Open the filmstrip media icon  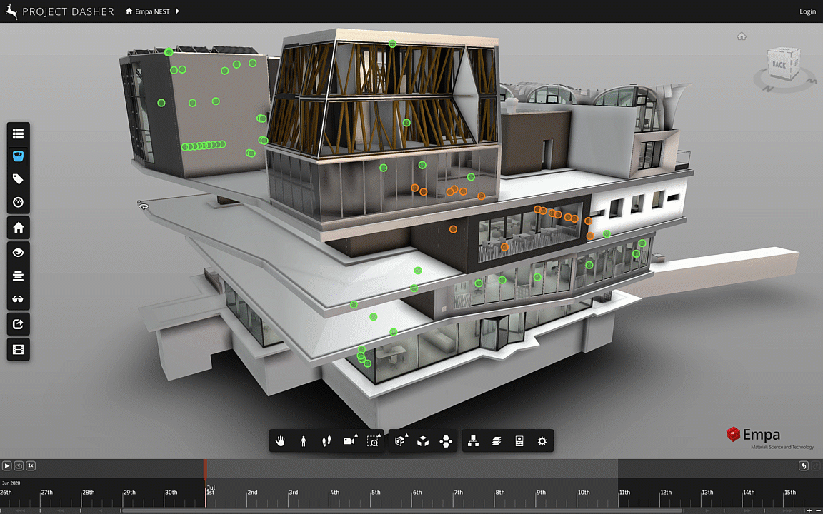[19, 349]
